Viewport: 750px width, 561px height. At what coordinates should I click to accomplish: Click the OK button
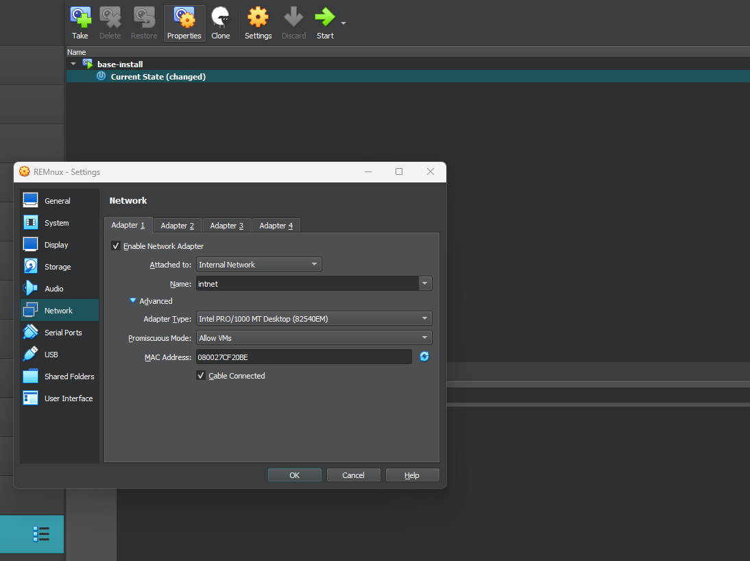click(x=294, y=475)
